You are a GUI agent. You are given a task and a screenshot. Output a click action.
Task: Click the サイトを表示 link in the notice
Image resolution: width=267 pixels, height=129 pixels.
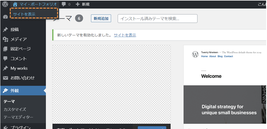pos(125,35)
